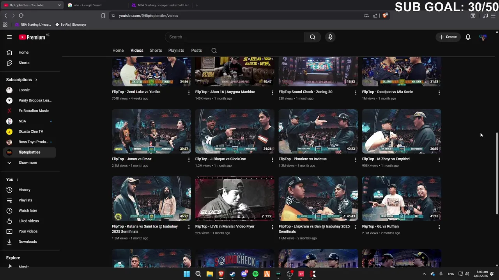Open options for LIVE in Manila video
Image resolution: width=499 pixels, height=280 pixels.
[273, 227]
